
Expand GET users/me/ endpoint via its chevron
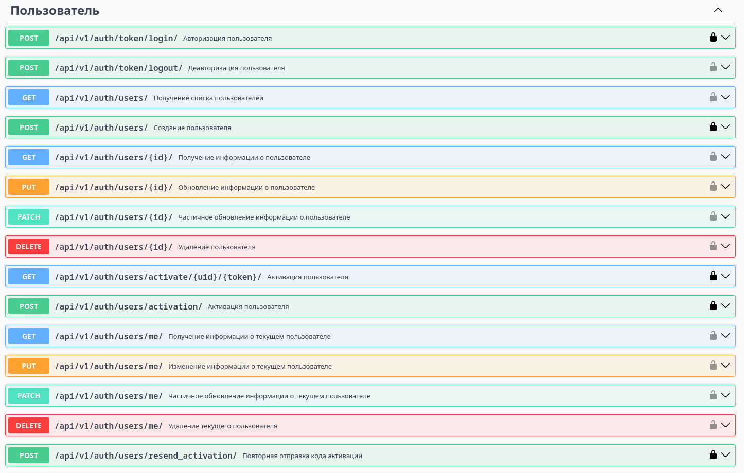(x=725, y=336)
